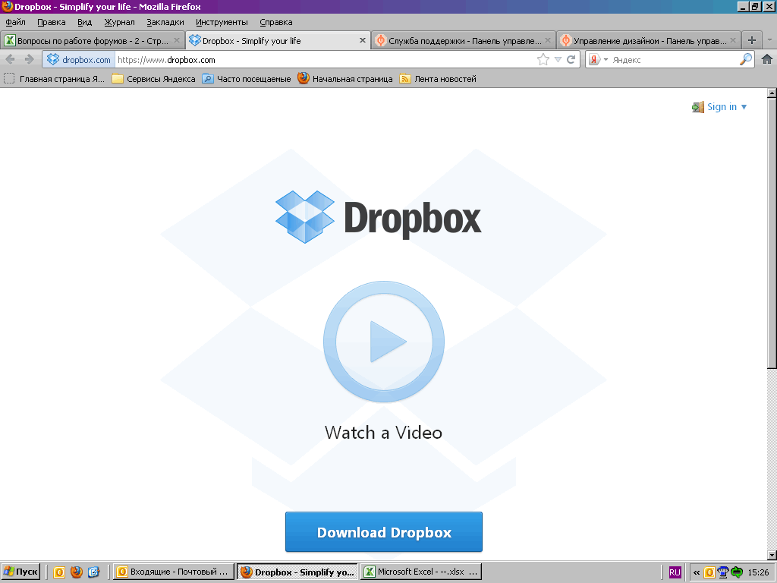Open the Правка menu
The height and width of the screenshot is (583, 777).
[52, 22]
